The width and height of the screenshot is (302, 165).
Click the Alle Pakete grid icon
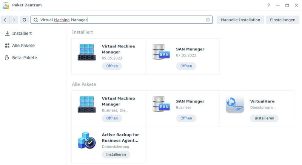click(7, 45)
